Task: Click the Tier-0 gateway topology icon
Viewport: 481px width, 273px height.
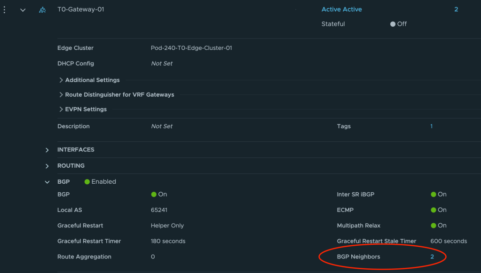Action: 42,10
